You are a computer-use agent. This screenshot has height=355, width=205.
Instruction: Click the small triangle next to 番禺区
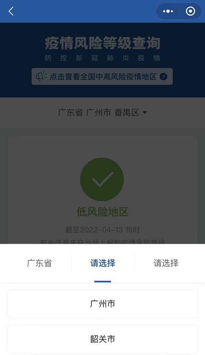tap(144, 113)
